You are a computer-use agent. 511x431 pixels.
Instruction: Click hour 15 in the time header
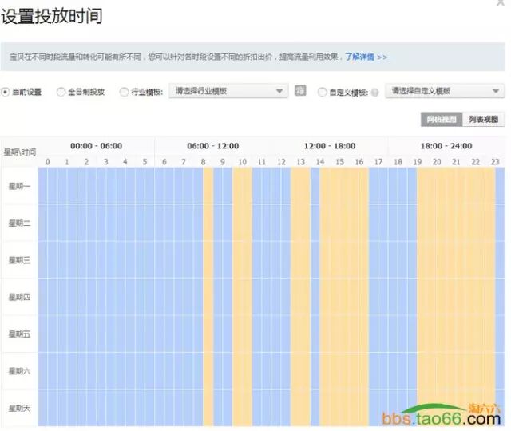pyautogui.click(x=339, y=162)
